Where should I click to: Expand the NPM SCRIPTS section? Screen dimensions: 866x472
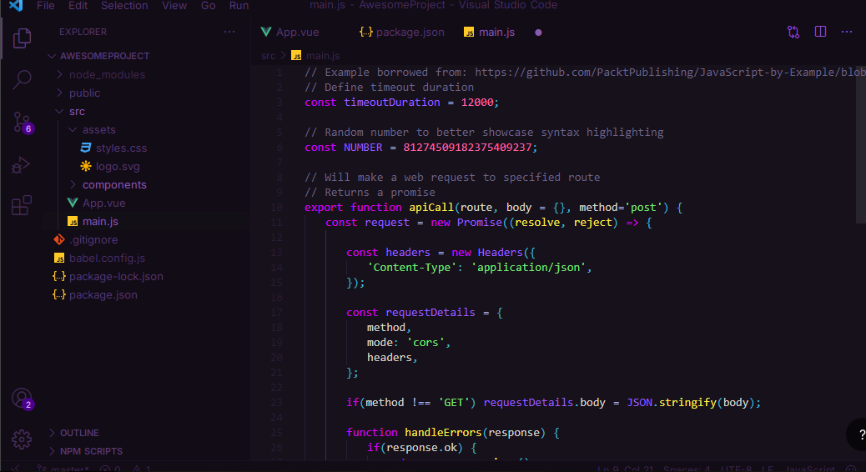[x=91, y=451]
